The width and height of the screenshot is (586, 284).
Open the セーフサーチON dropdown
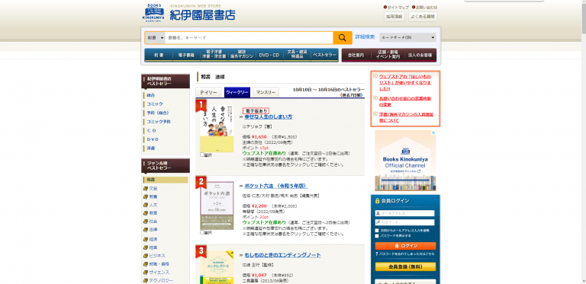tap(407, 37)
